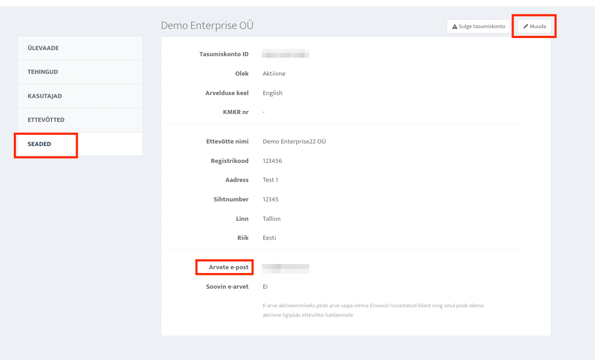Screen dimensions: 595x360
Task: Click the city value Tallinn
Action: coord(272,219)
